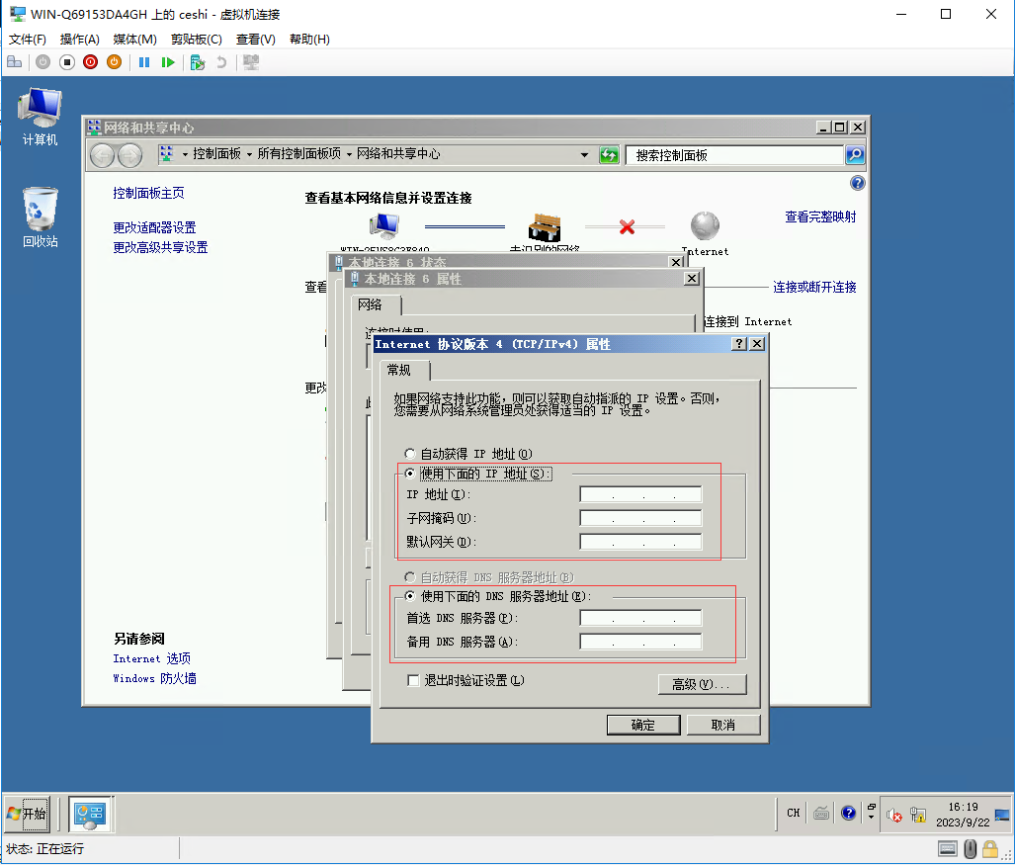Click the Checkpoint toolbar icon
Screen dimensions: 1015x865
pos(198,62)
